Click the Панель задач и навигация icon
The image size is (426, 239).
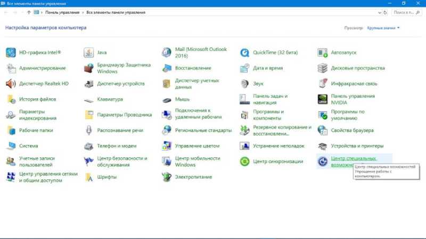point(244,99)
